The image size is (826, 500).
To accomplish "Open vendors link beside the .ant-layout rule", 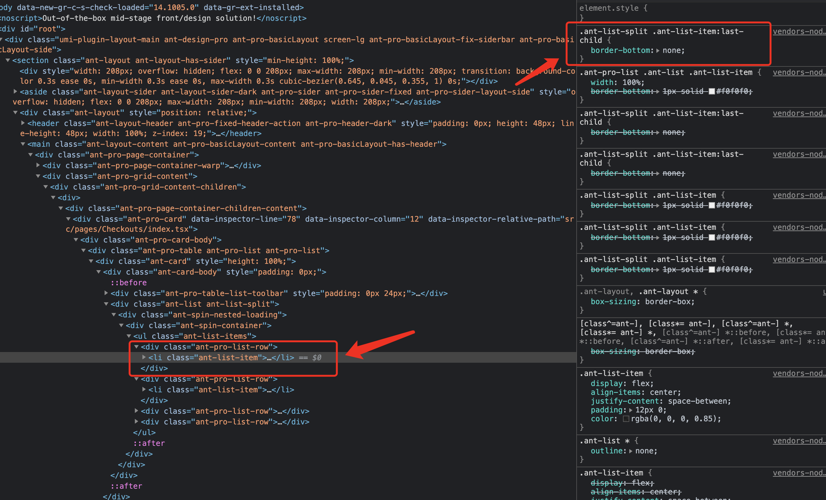I will click(x=823, y=291).
